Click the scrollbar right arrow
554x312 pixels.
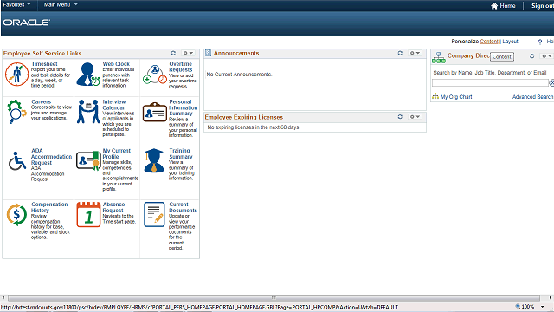coord(551,298)
